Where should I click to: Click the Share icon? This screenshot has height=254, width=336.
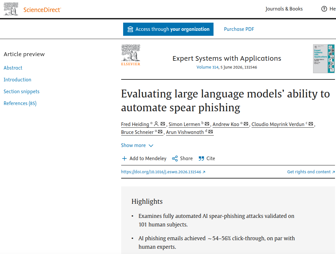[x=175, y=159]
